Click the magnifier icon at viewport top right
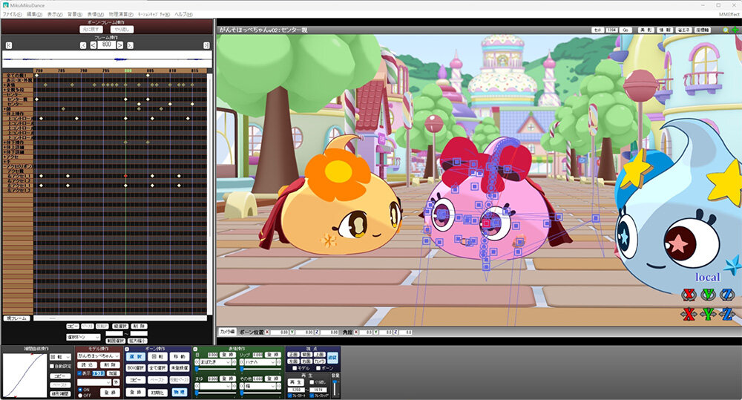The image size is (742, 400). (726, 30)
